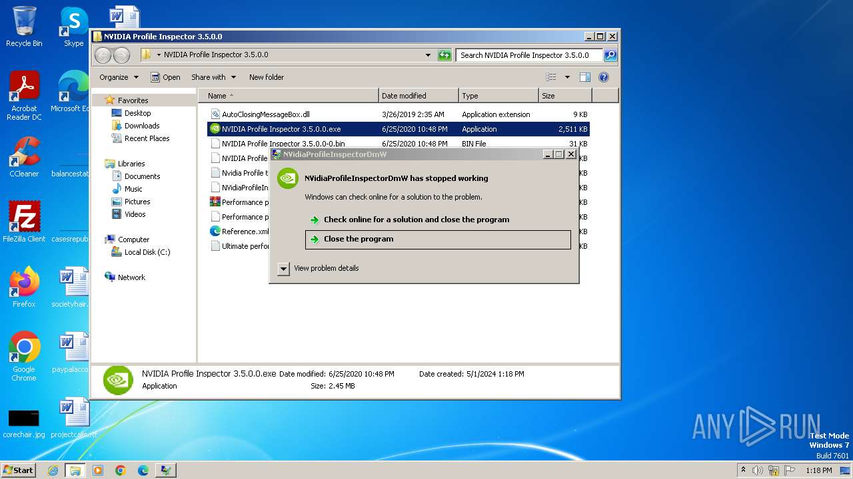This screenshot has width=853, height=479.
Task: Click the Explorer Forward navigation button
Action: point(121,55)
